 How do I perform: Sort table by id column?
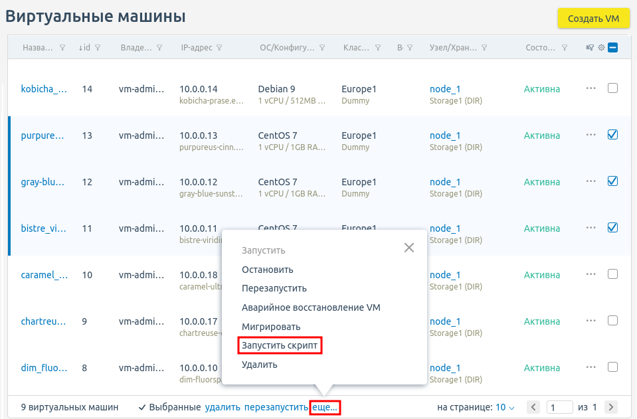[86, 48]
